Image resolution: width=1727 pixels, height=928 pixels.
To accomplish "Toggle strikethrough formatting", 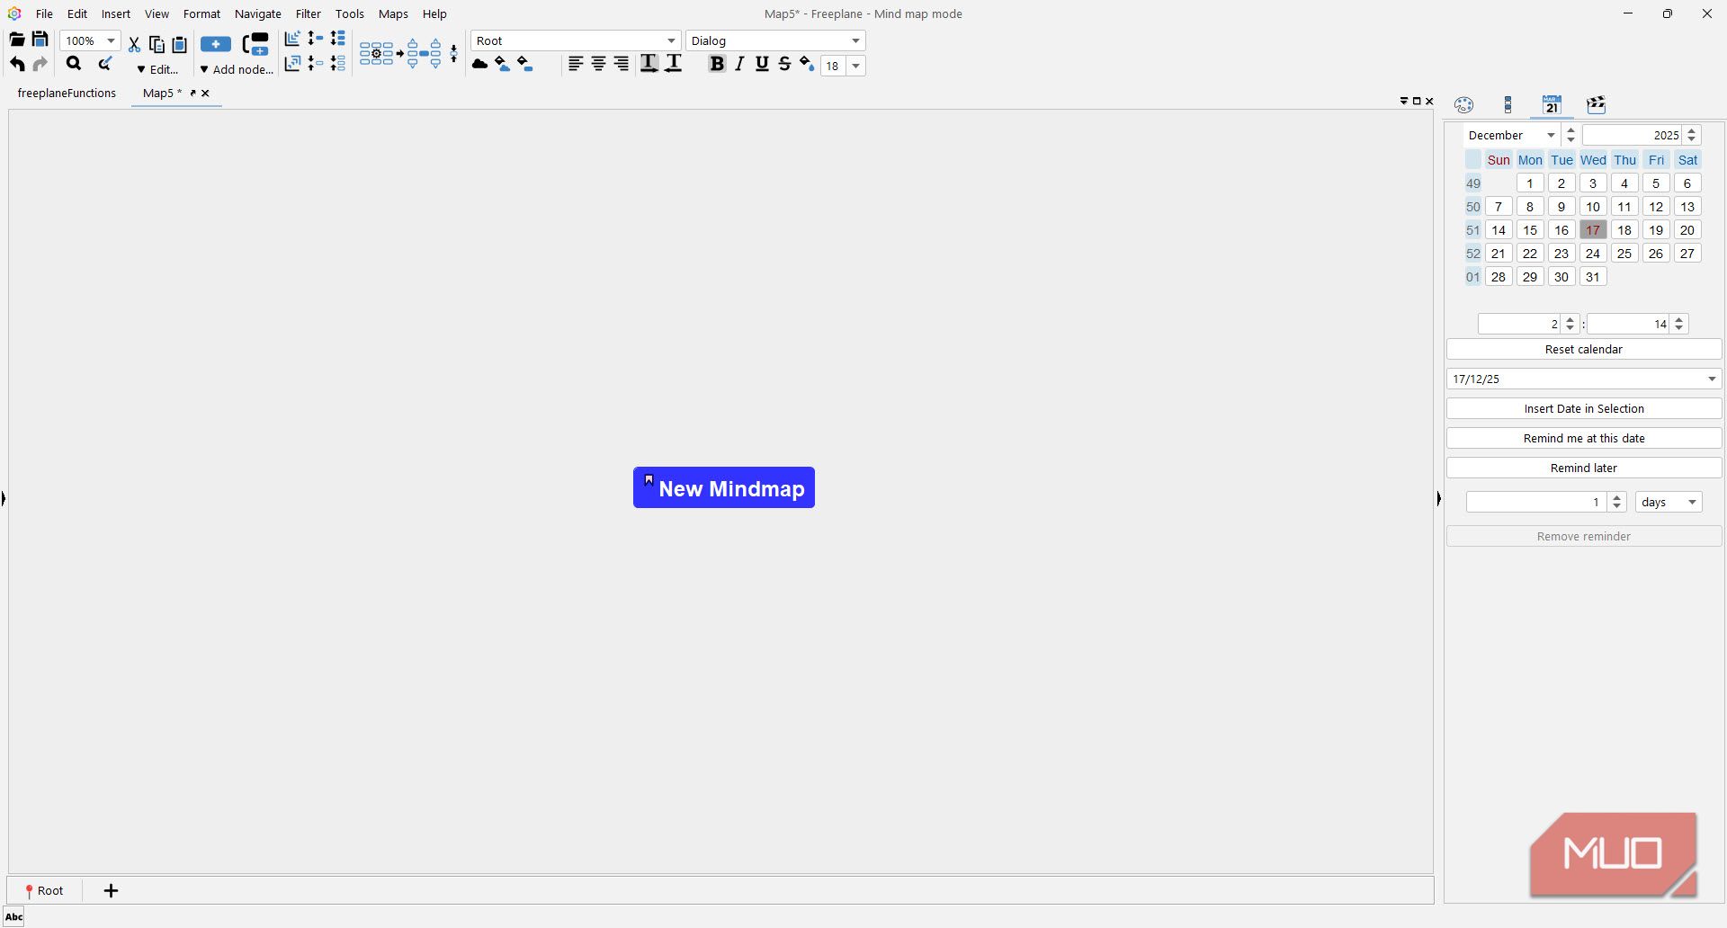I will (784, 64).
